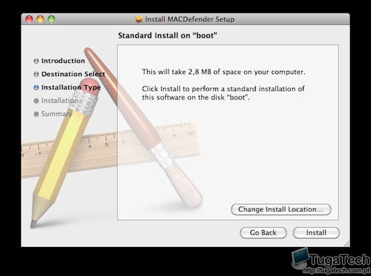This screenshot has width=371, height=276.
Task: Click the Install button
Action: point(316,233)
